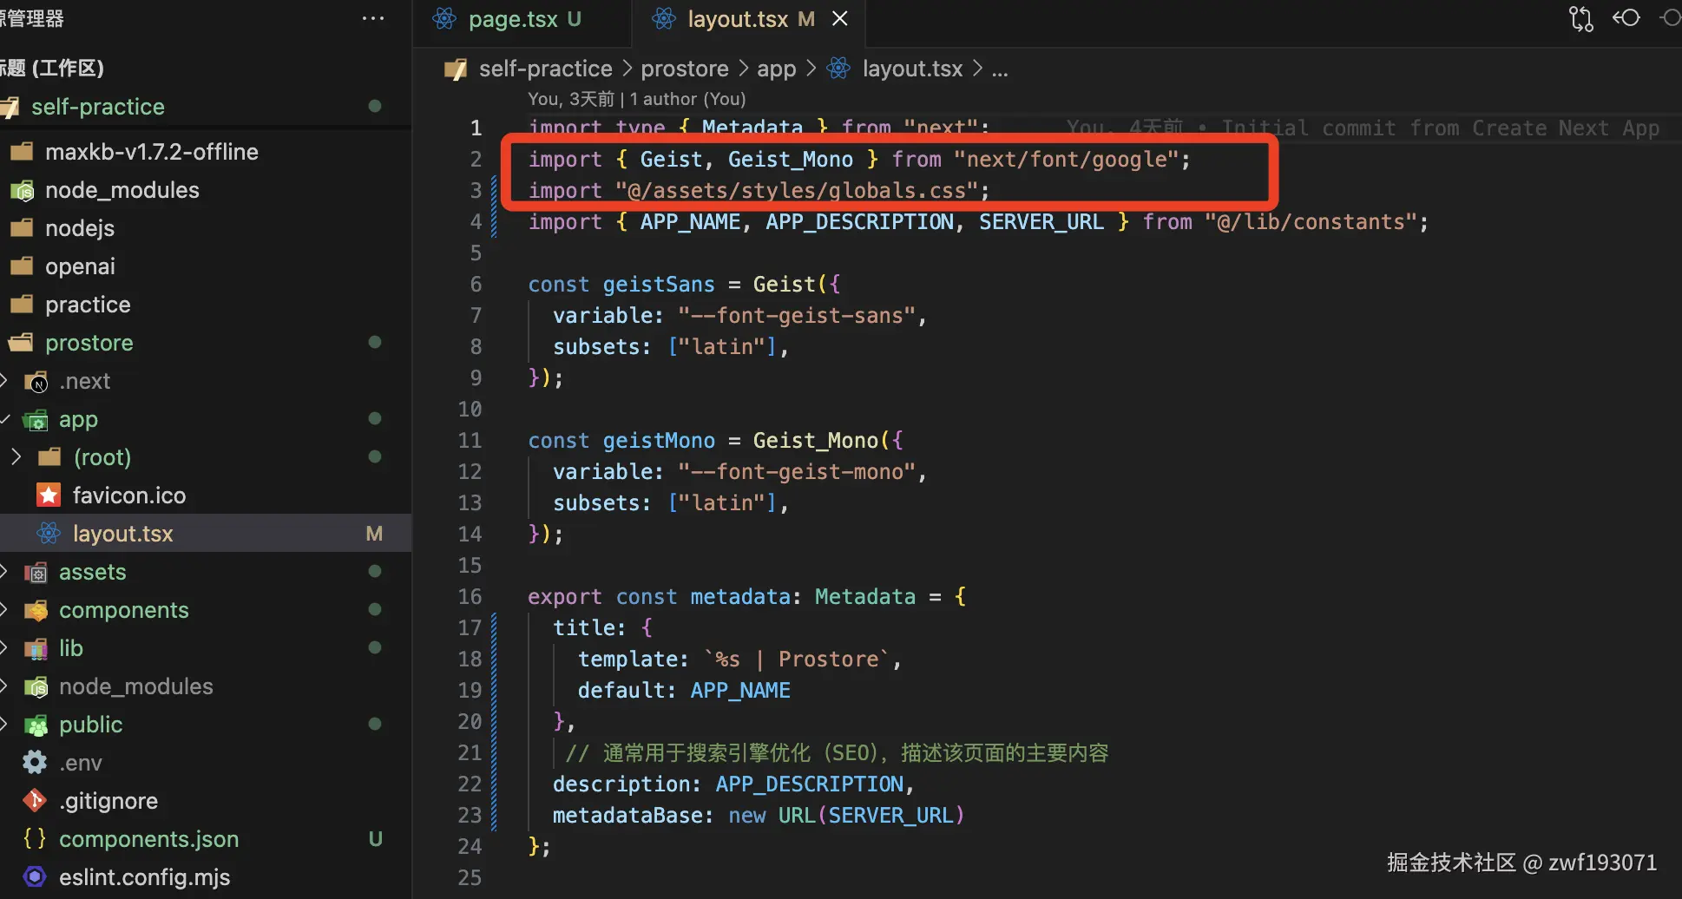Click the compare changes icon in editor toolbar
Image resolution: width=1682 pixels, height=899 pixels.
1580,18
